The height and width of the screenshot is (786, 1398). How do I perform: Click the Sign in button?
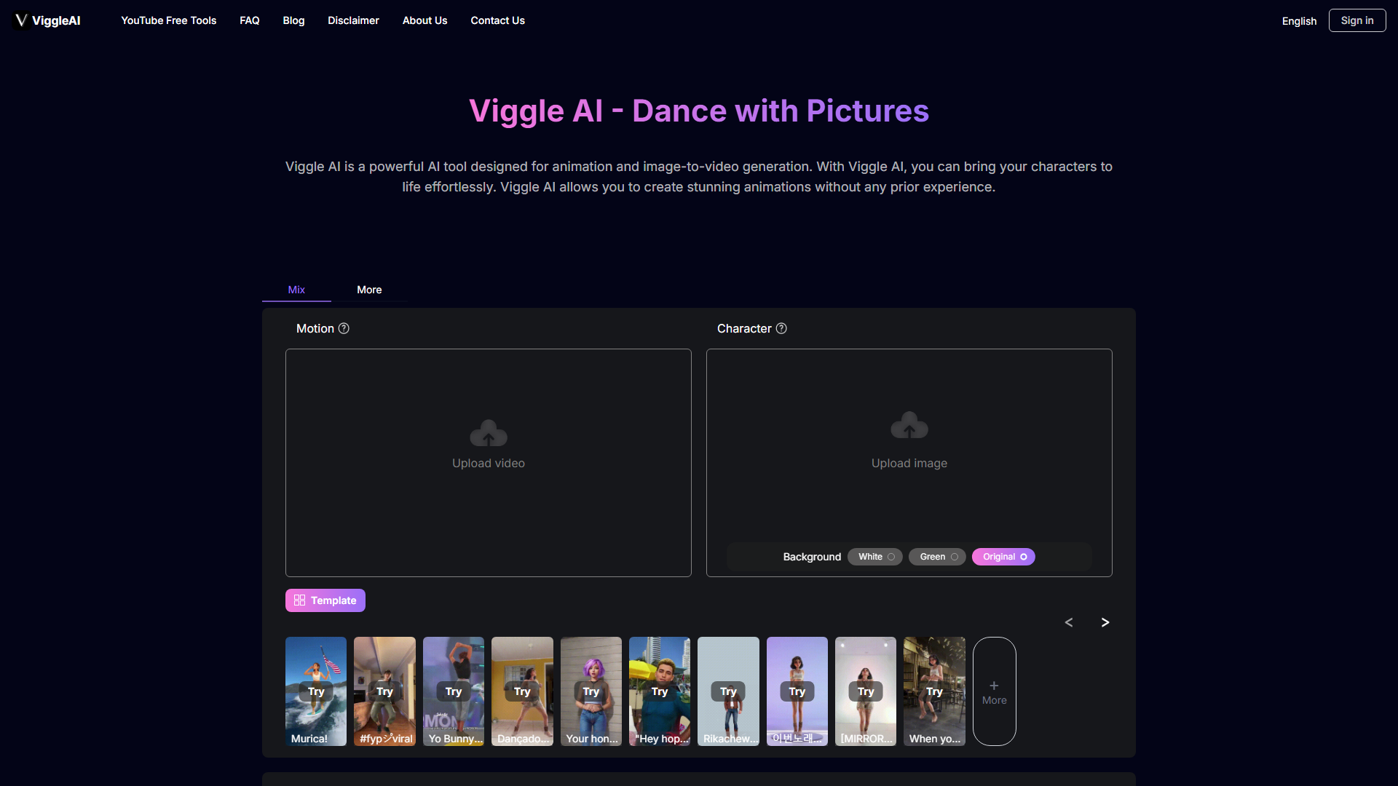[x=1356, y=20]
